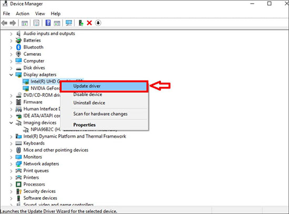The image size is (289, 214).
Task: Choose Properties from context menu
Action: pyautogui.click(x=104, y=125)
